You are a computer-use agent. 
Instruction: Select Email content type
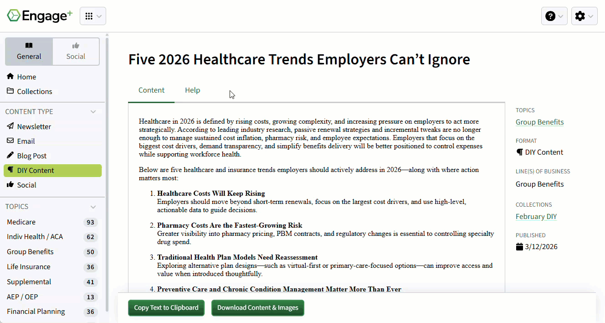click(21, 141)
